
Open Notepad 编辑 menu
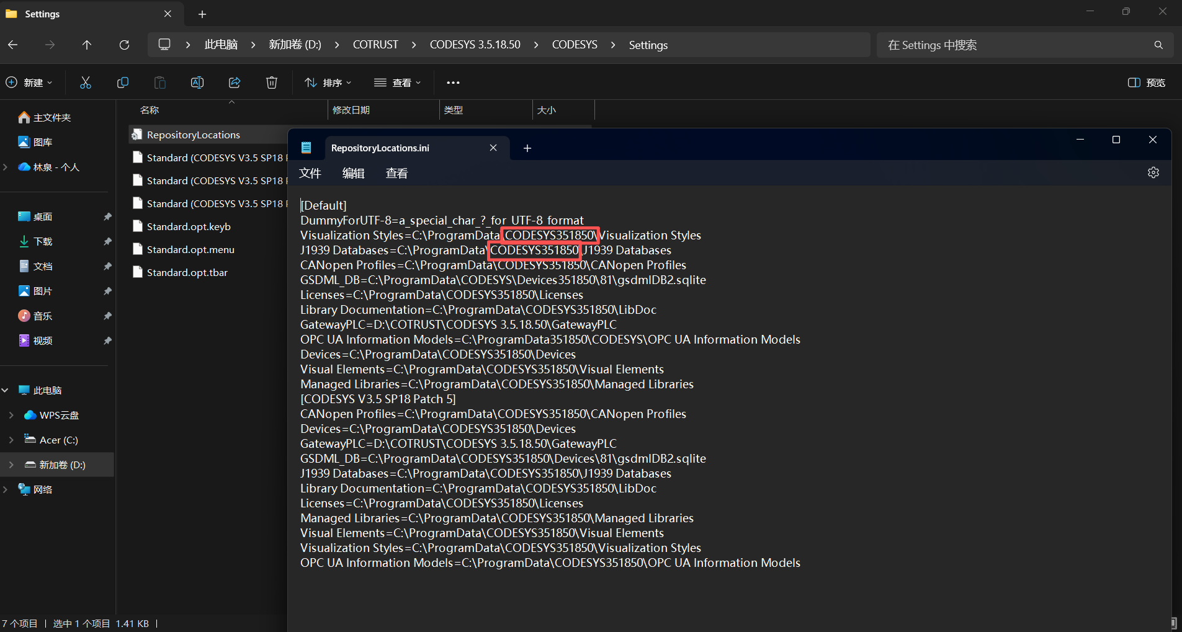(354, 173)
